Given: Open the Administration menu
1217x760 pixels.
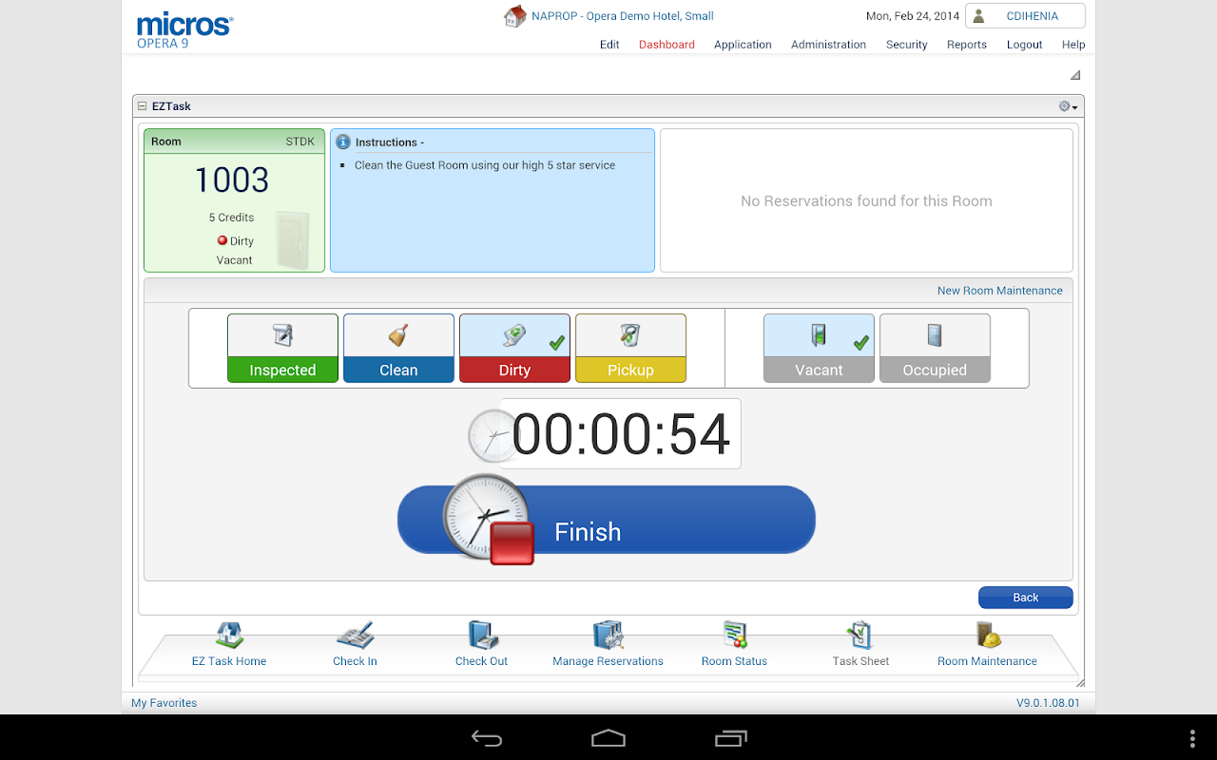Looking at the screenshot, I should click(828, 45).
